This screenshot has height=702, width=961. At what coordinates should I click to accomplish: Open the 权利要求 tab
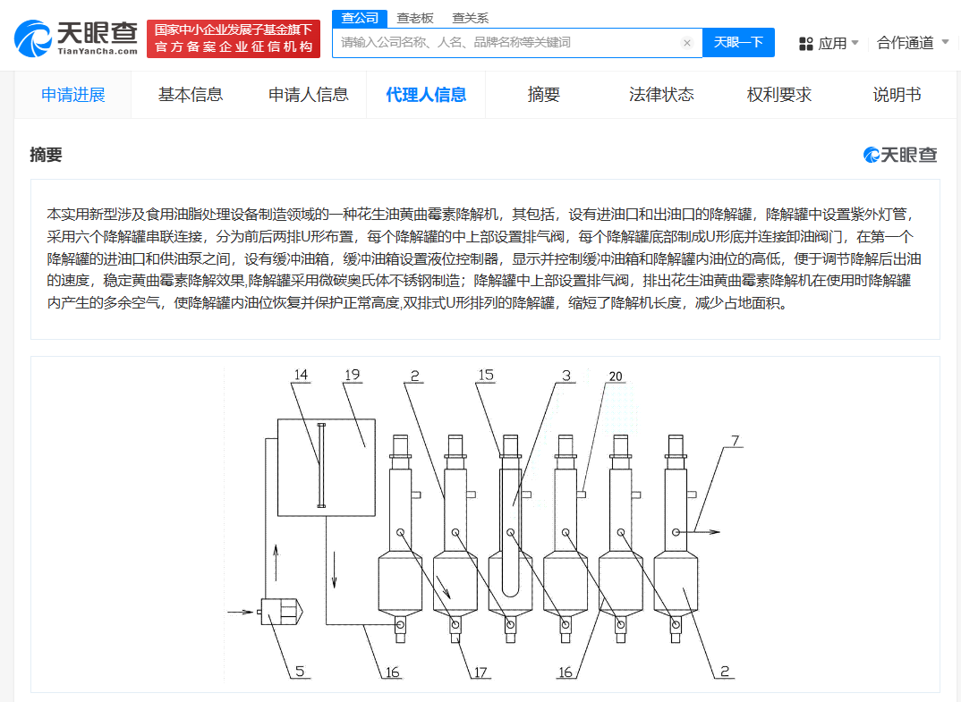point(778,94)
